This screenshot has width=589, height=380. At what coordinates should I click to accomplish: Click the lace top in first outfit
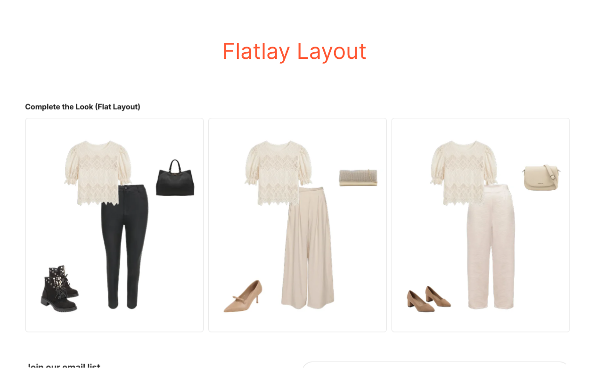coord(98,173)
